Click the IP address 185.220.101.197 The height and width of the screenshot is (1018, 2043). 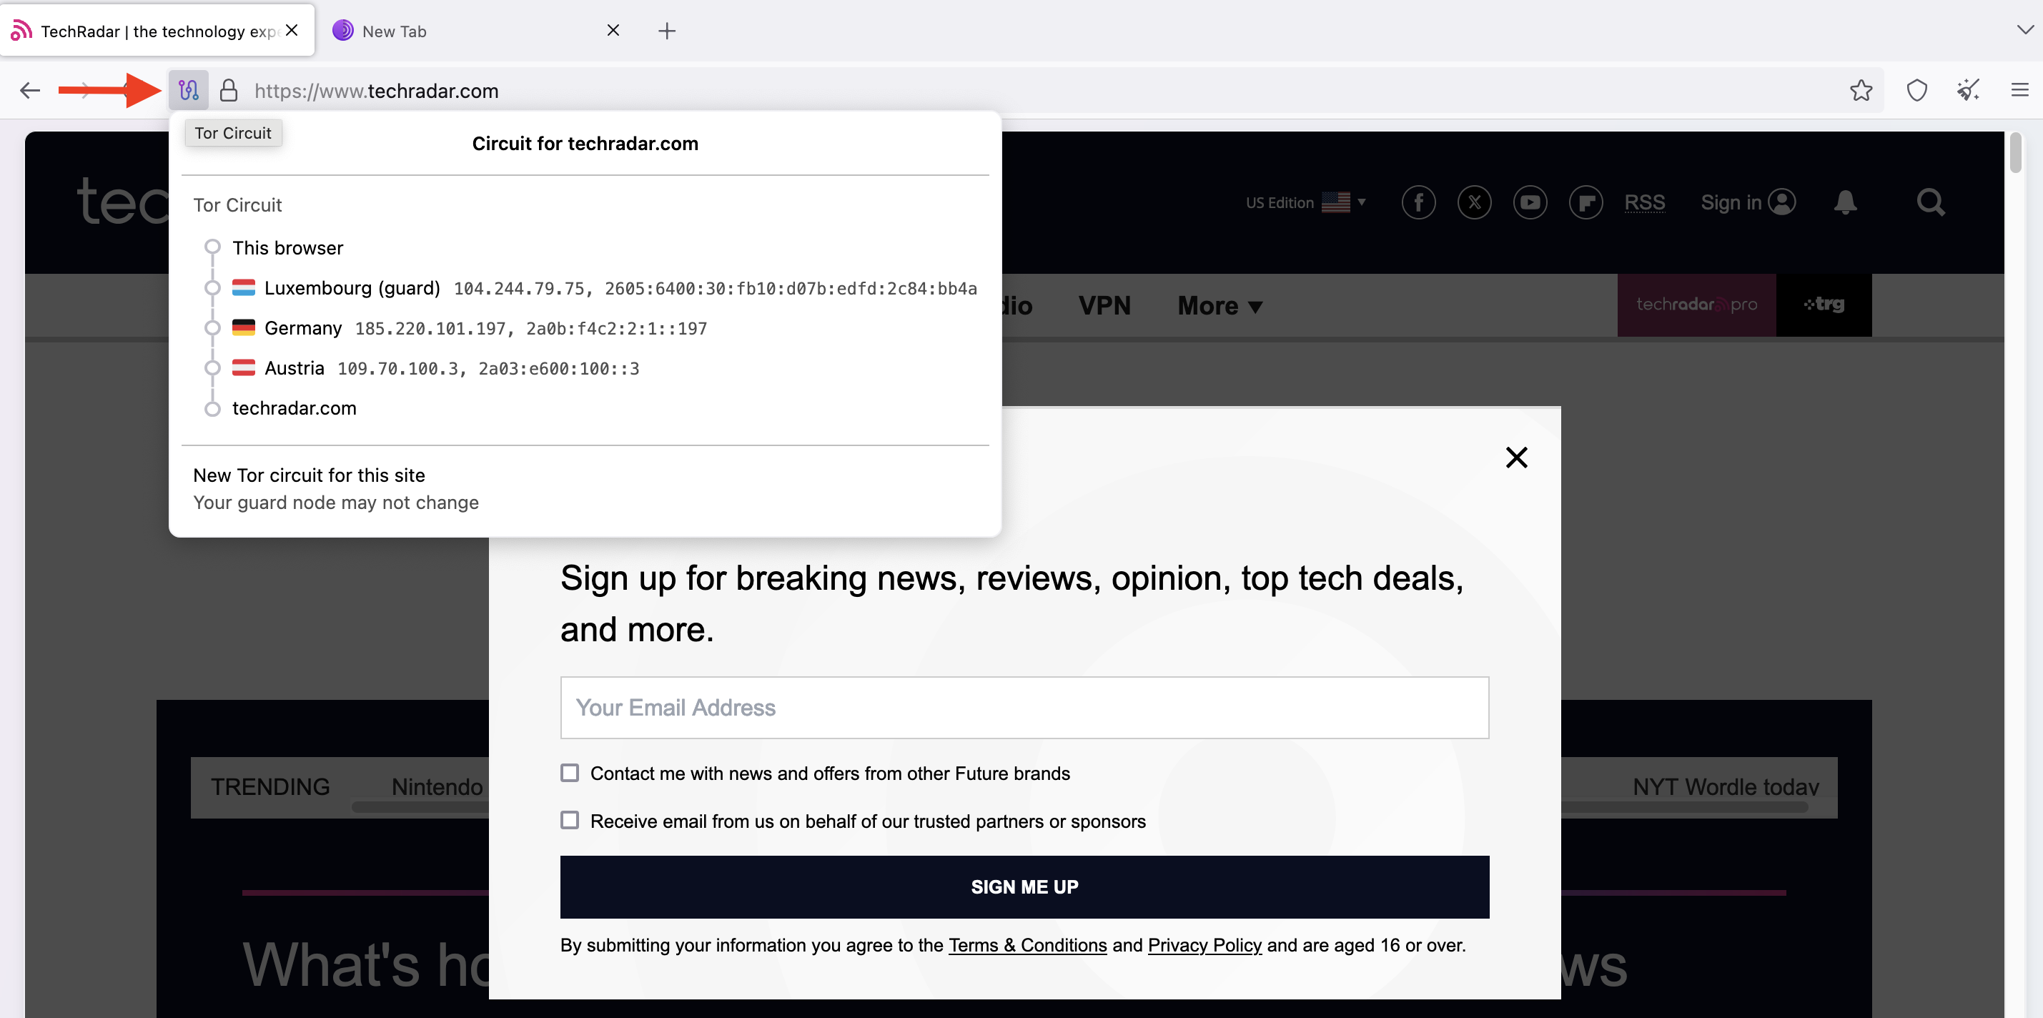pyautogui.click(x=430, y=328)
